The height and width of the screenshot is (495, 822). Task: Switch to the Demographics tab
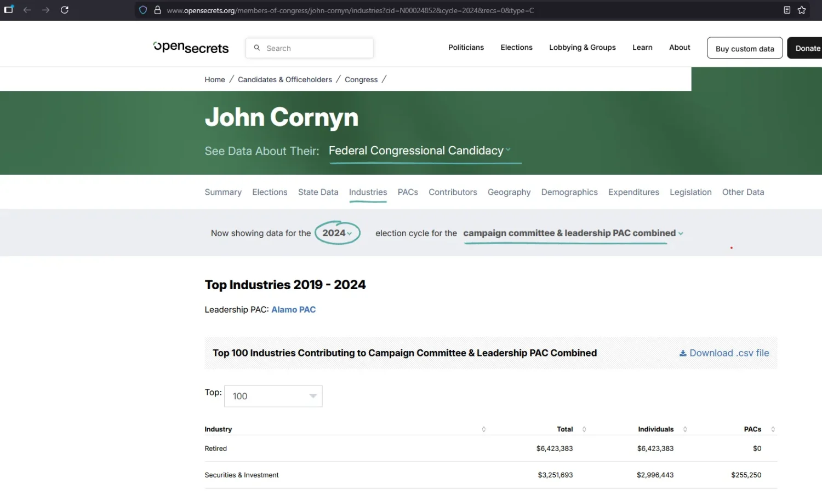(x=569, y=192)
